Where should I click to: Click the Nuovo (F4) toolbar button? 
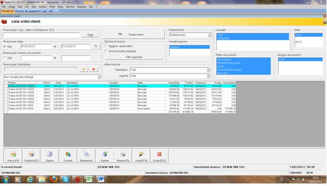[x=13, y=156]
